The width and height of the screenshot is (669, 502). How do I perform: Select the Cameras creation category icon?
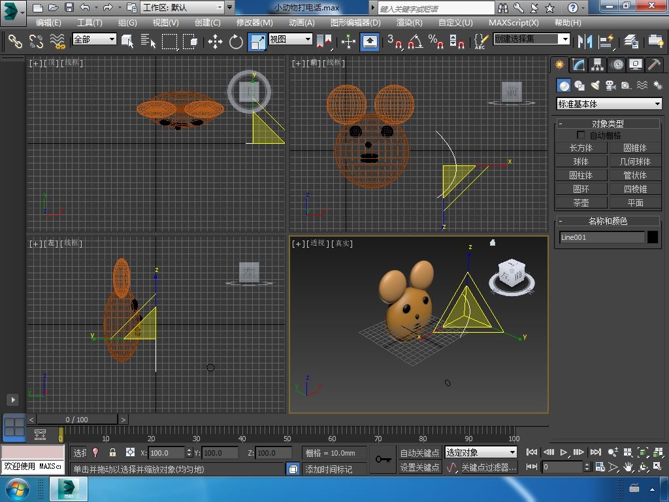[x=611, y=86]
